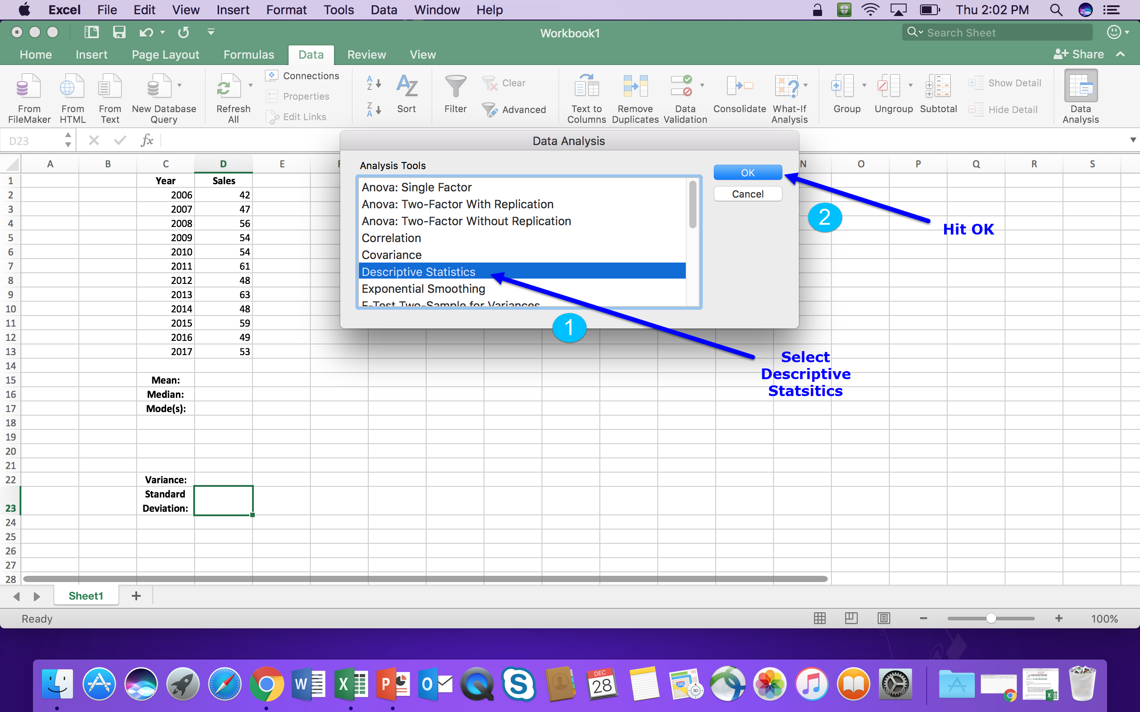Expand the formula bar chevron
The image size is (1140, 712).
[x=1133, y=140]
